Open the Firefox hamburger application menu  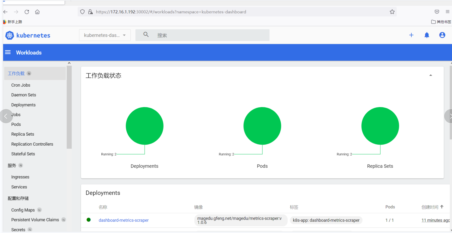click(448, 12)
